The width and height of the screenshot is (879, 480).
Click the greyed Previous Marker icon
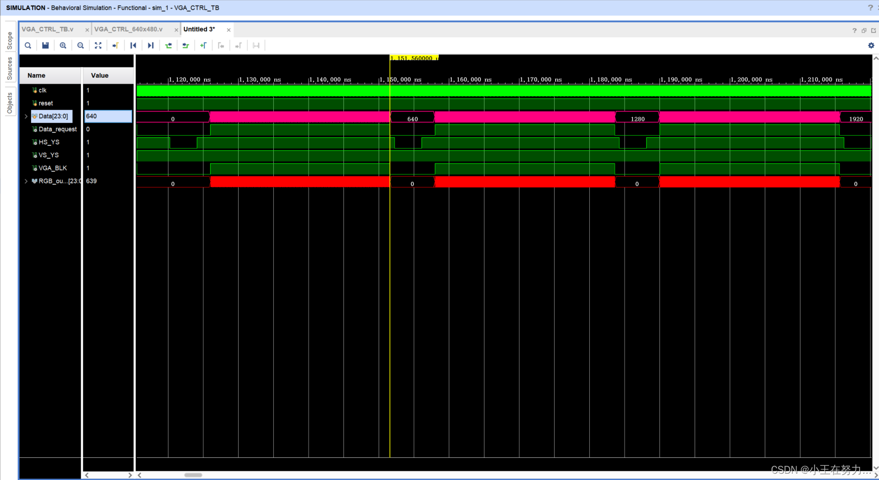(x=221, y=46)
